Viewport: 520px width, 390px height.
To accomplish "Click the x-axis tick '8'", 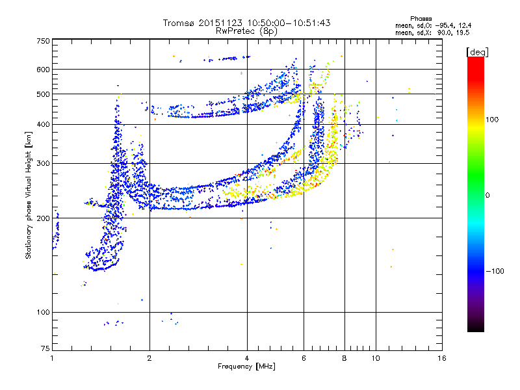I will click(x=344, y=358).
